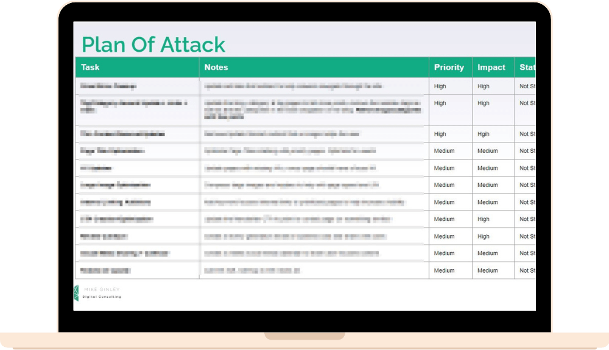Select the first row's High priority cell
This screenshot has height=350, width=609.
pos(440,86)
